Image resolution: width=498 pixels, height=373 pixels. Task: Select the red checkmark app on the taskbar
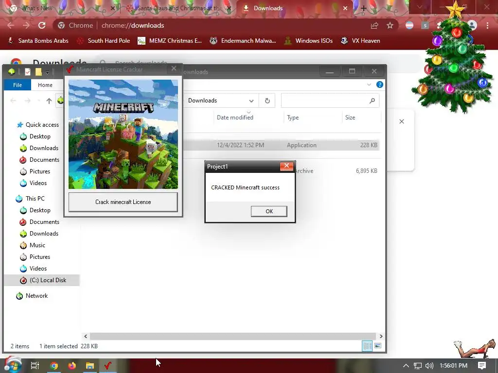108,366
